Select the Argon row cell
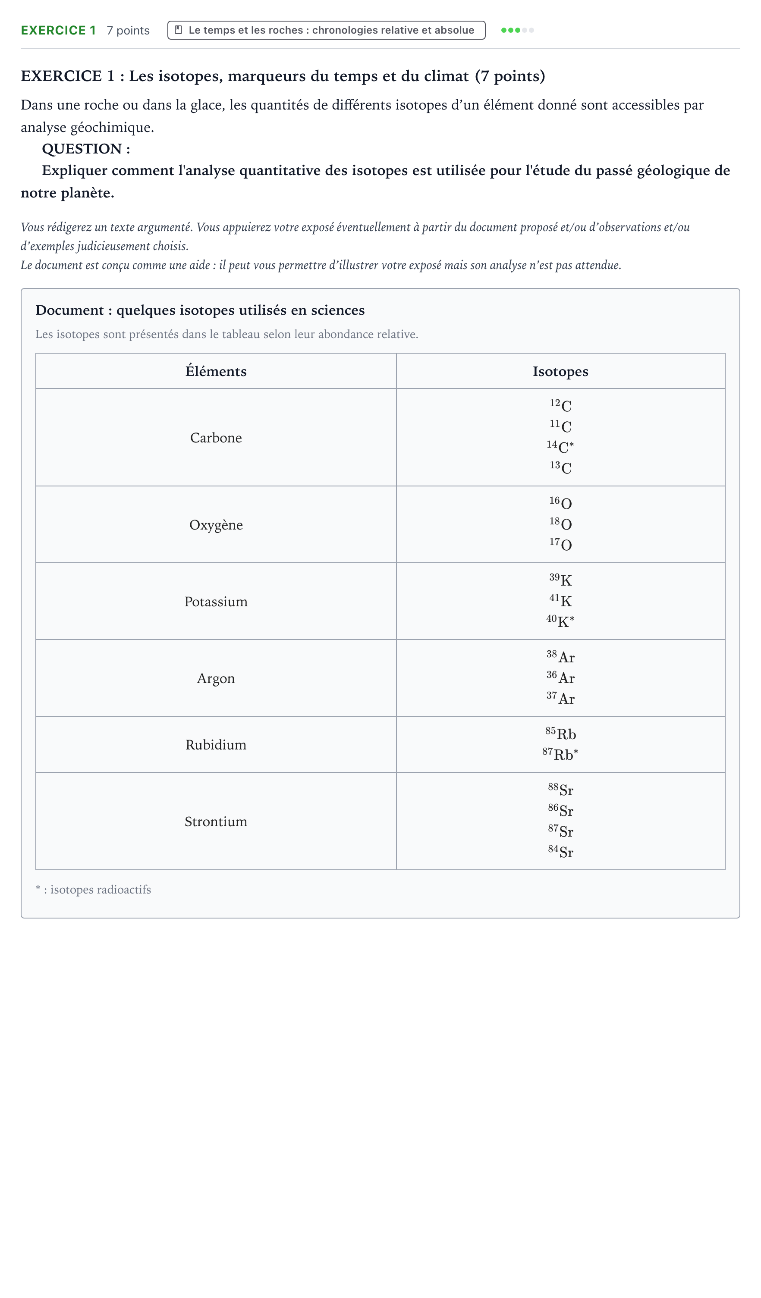The height and width of the screenshot is (1298, 761). [x=216, y=678]
